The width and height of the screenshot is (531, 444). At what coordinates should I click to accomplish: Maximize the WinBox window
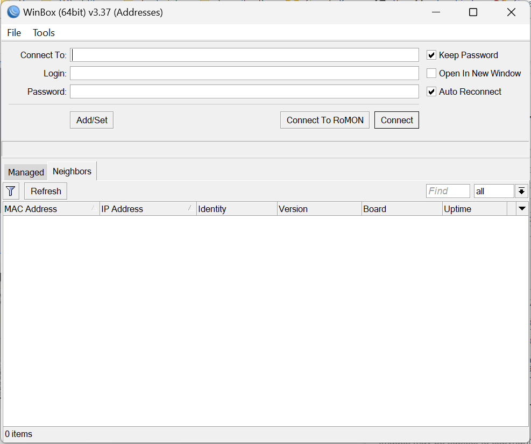[473, 12]
